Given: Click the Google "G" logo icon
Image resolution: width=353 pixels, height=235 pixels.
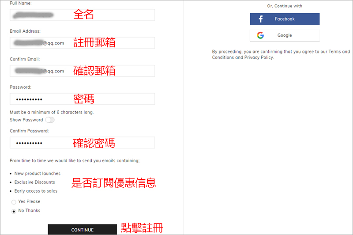Looking at the screenshot, I should point(260,35).
